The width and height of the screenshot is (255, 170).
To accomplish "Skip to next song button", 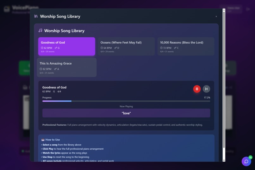I will [206, 89].
